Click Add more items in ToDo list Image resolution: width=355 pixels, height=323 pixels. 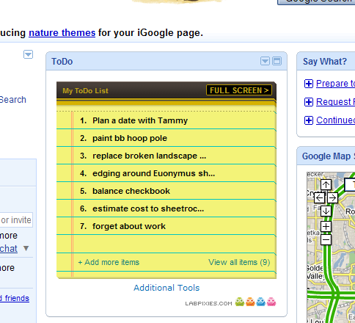109,262
